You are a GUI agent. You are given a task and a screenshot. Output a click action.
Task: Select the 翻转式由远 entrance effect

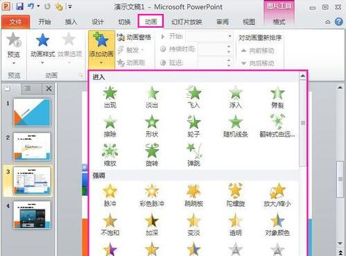tap(277, 126)
